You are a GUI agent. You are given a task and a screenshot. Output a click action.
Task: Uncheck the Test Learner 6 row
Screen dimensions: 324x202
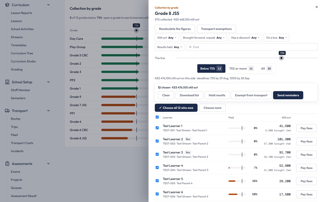[157, 194]
